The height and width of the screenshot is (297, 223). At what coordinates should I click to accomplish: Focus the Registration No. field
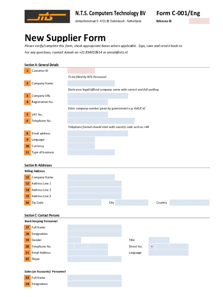pos(87,102)
